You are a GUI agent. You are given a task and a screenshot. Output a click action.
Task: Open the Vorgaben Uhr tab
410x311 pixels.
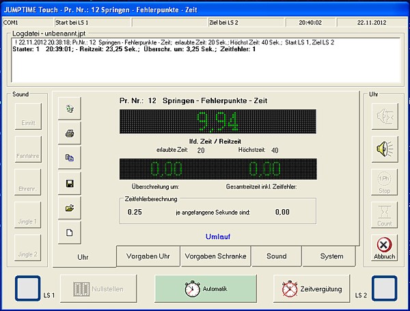[x=148, y=256]
